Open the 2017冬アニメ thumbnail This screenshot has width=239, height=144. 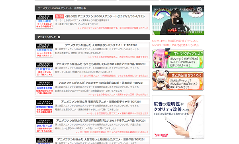(x=44, y=126)
